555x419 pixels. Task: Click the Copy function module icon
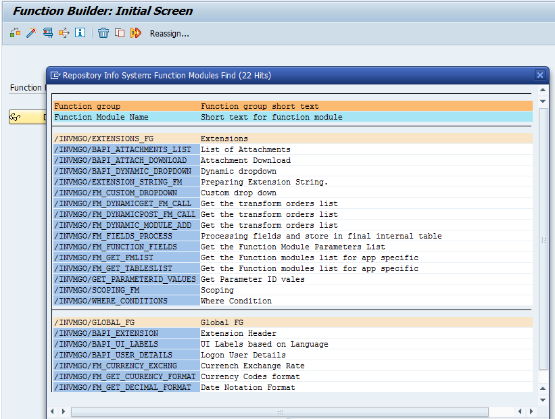(120, 32)
